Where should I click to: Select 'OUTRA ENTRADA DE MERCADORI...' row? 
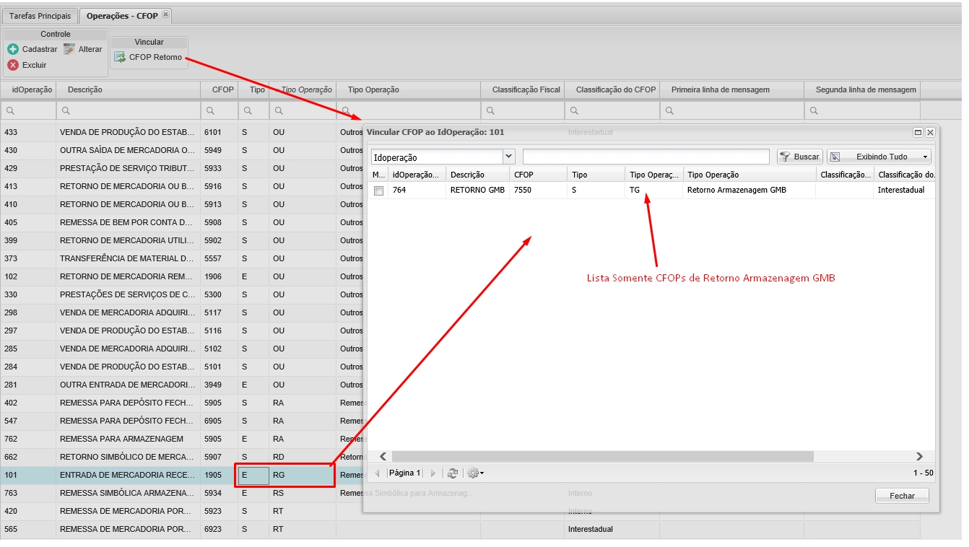(x=181, y=385)
